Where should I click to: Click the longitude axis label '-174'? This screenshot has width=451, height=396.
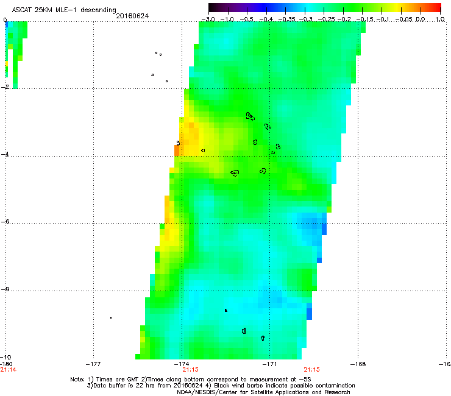click(x=182, y=364)
